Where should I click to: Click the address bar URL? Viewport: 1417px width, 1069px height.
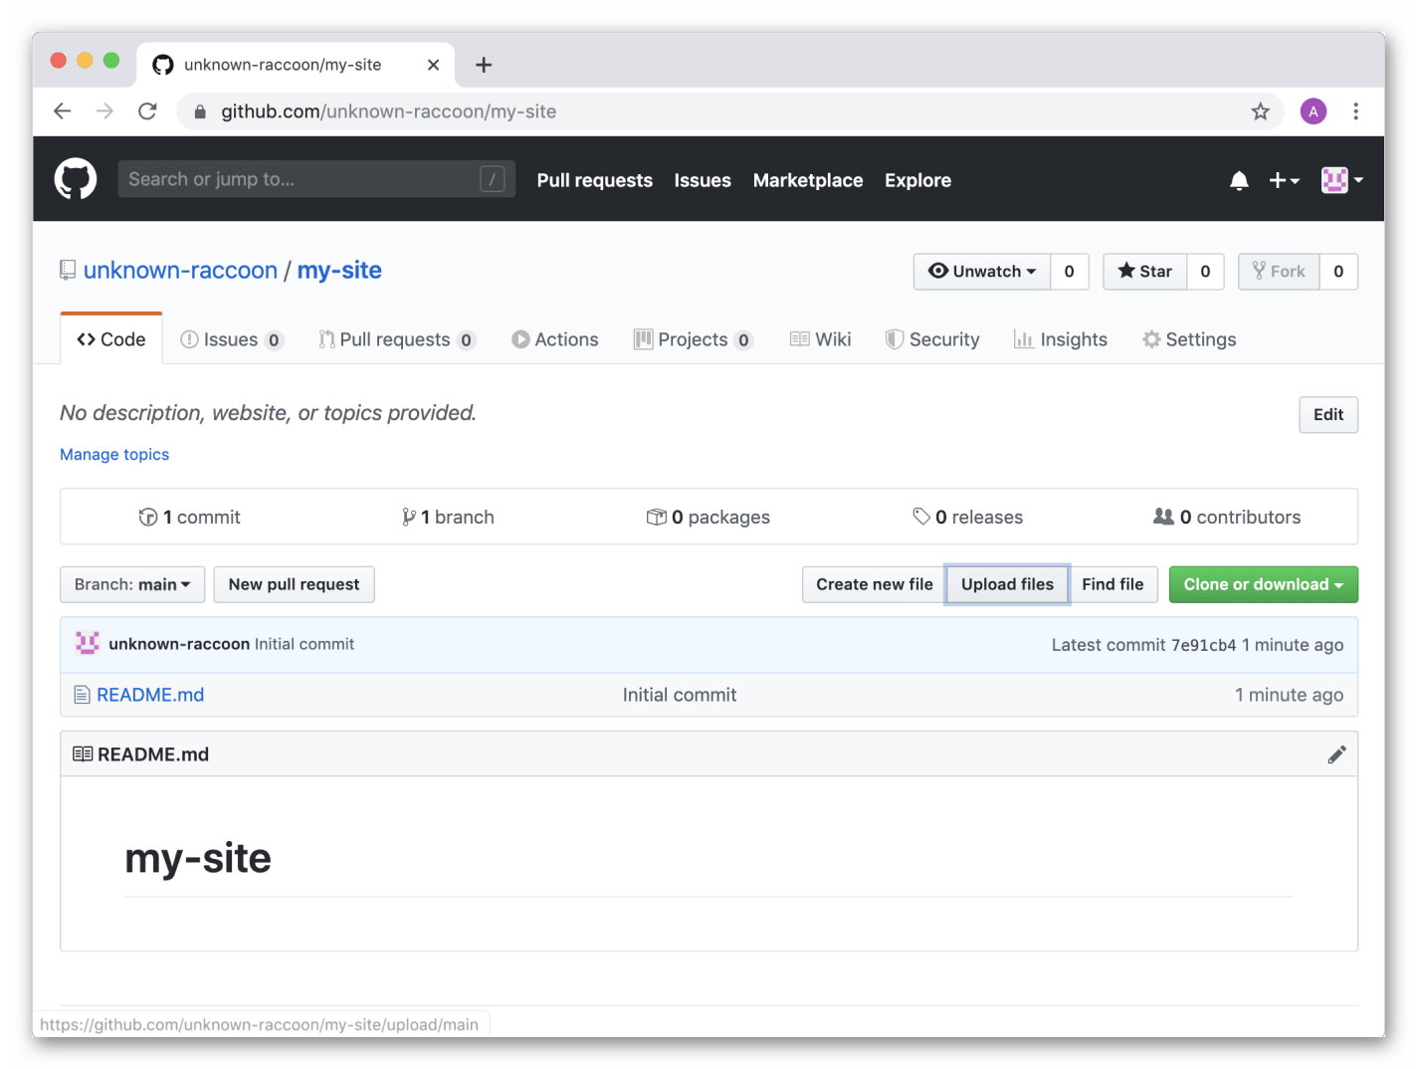coord(388,111)
